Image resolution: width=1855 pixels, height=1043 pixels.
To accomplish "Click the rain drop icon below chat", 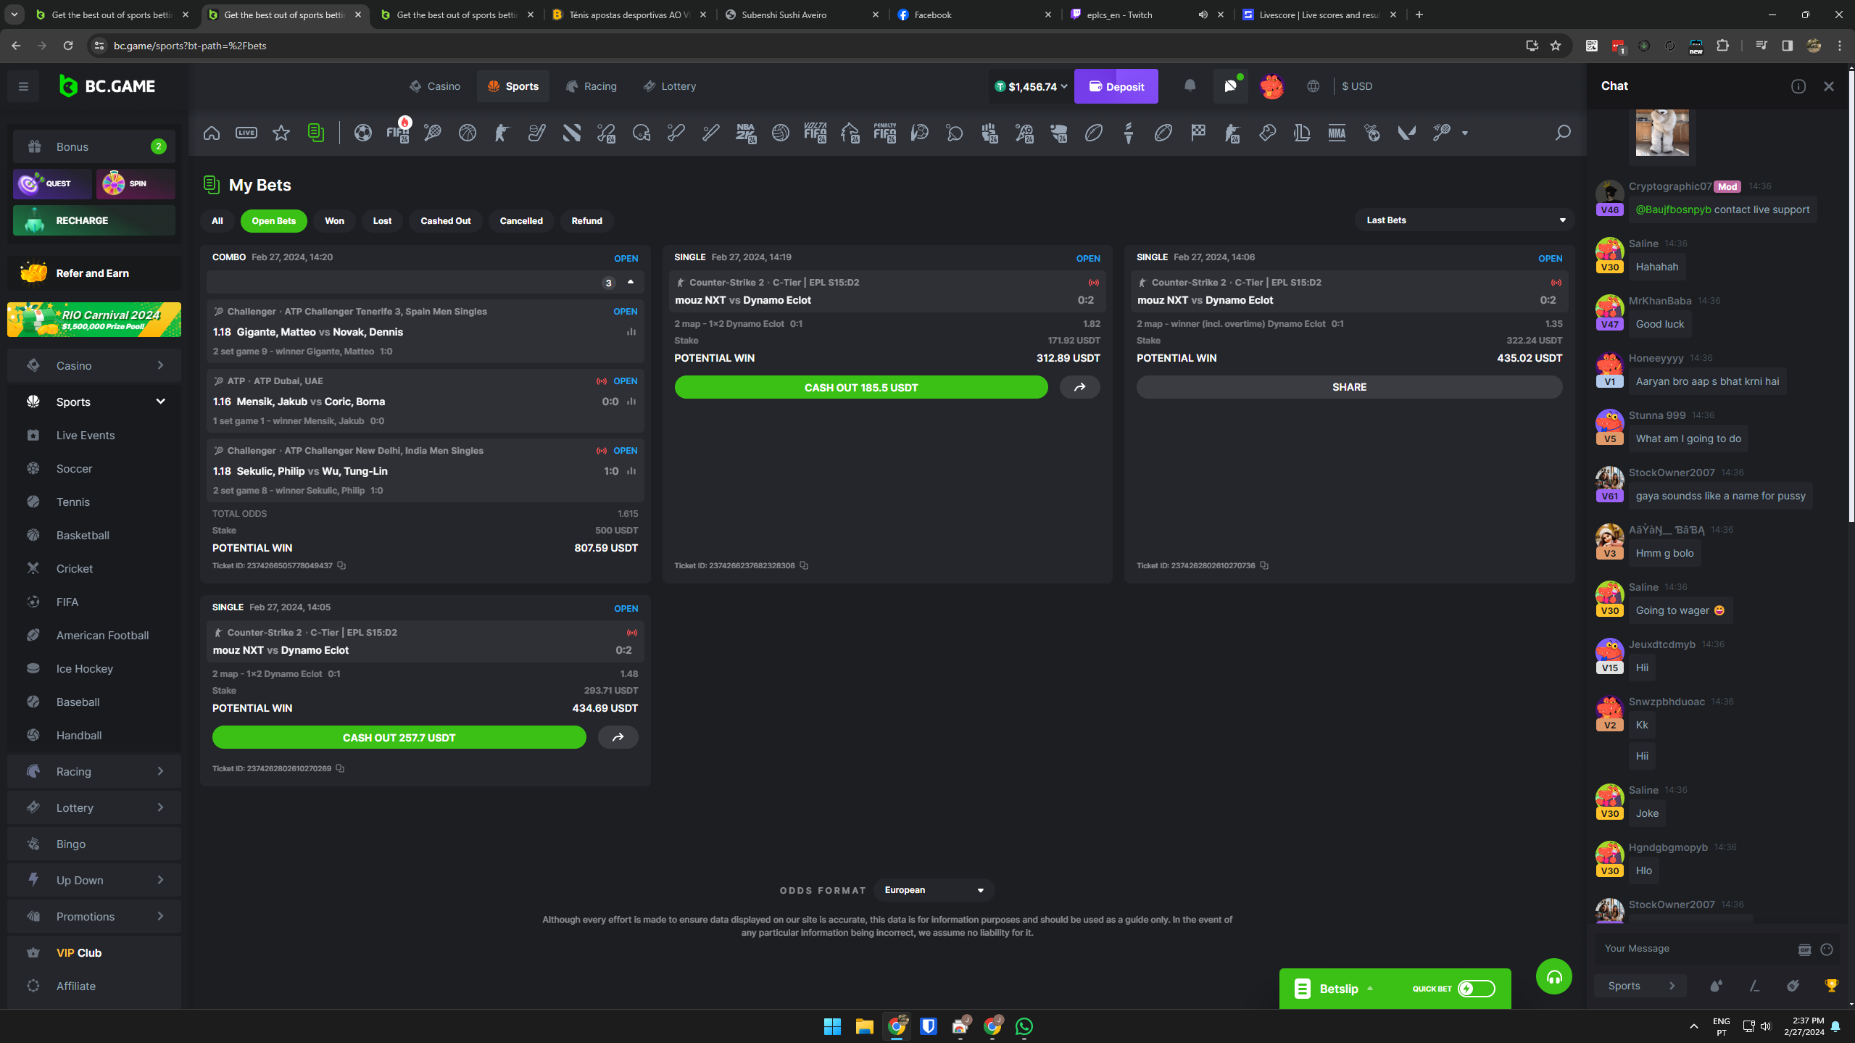I will pos(1716,986).
